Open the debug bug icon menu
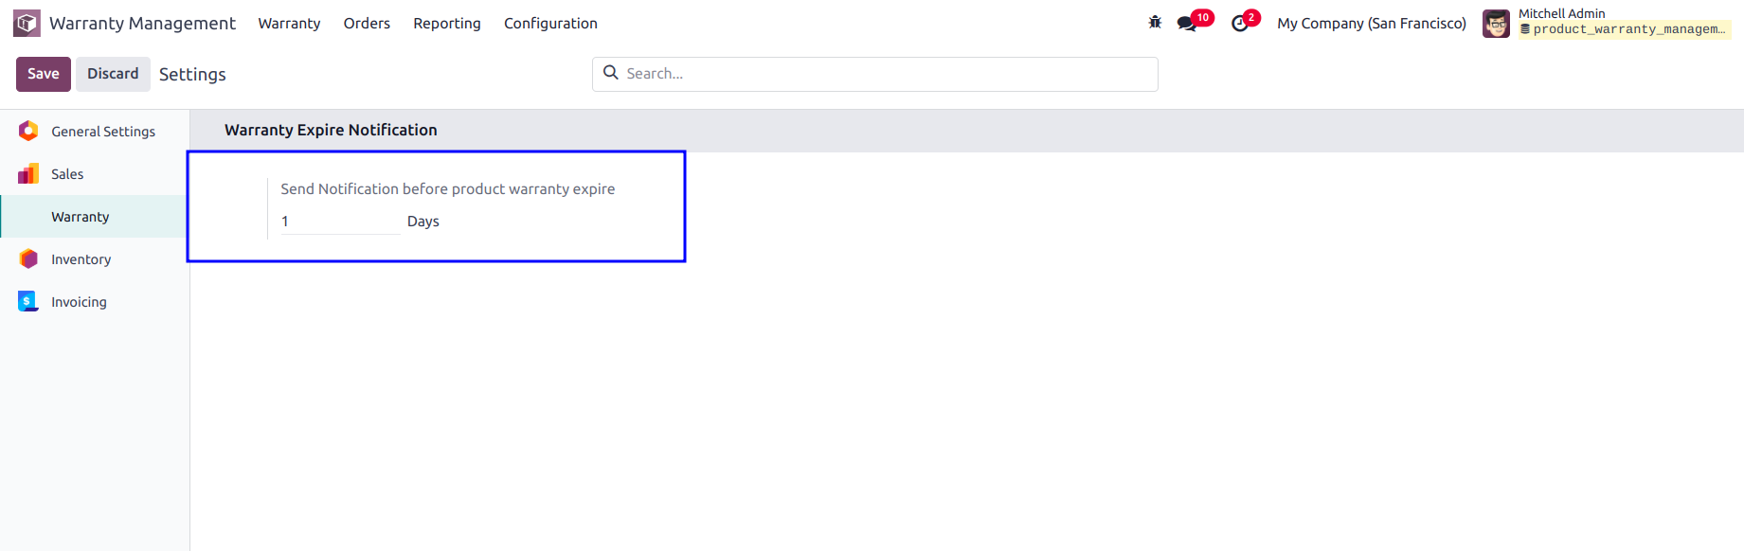Image resolution: width=1744 pixels, height=551 pixels. (1155, 23)
